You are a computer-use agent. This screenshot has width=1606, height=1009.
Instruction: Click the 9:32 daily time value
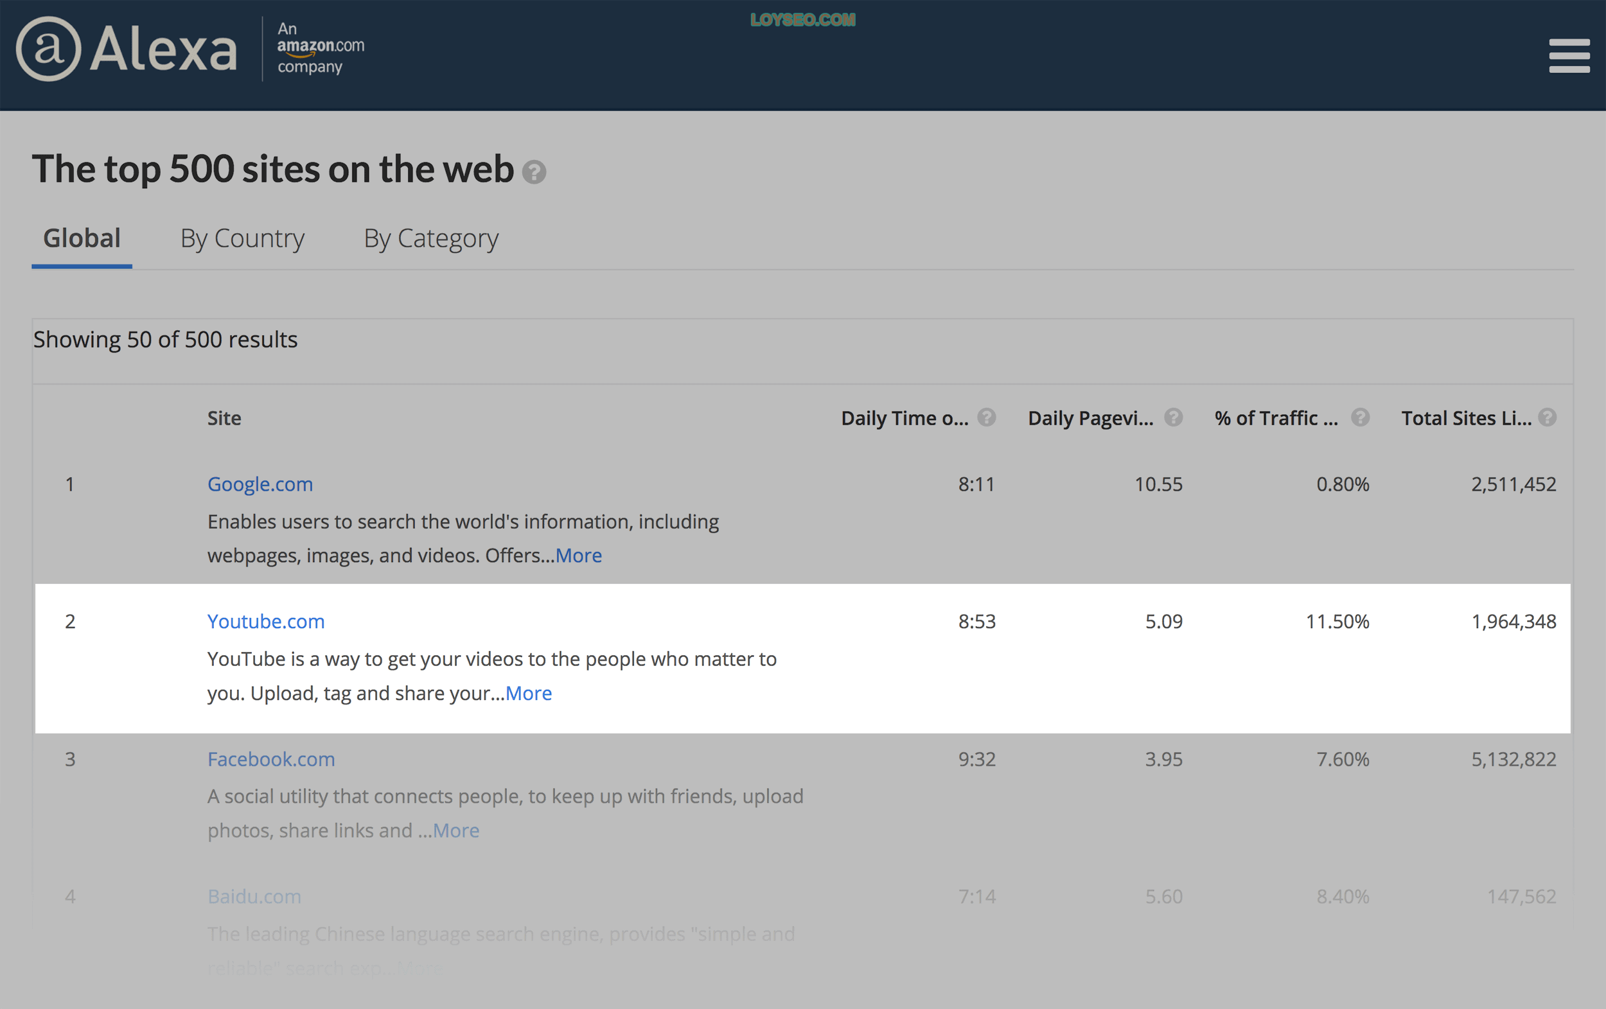(x=976, y=759)
